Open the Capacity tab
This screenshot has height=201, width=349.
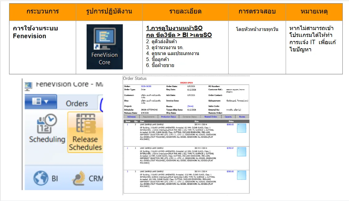click(228, 117)
